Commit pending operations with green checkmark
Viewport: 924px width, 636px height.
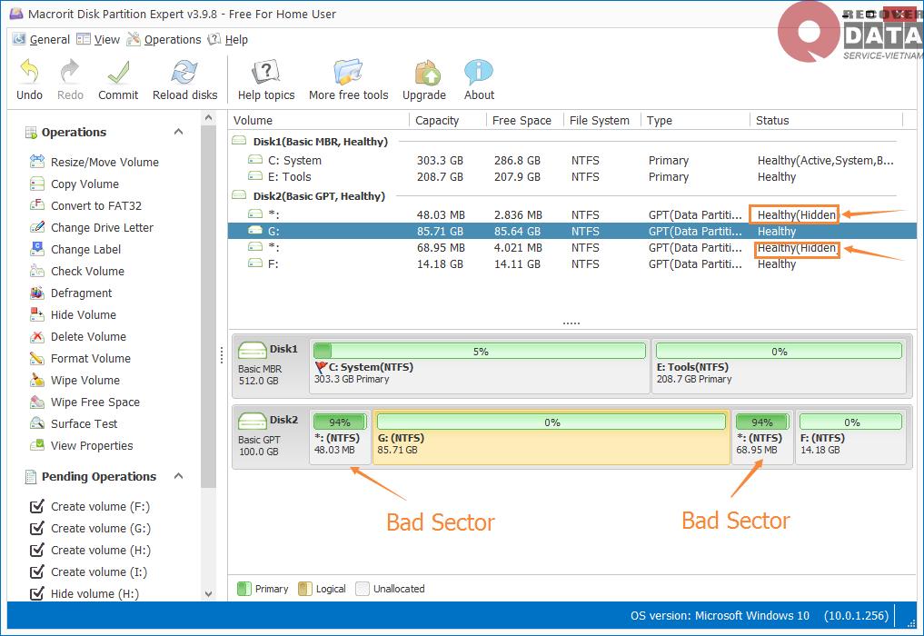coord(118,72)
